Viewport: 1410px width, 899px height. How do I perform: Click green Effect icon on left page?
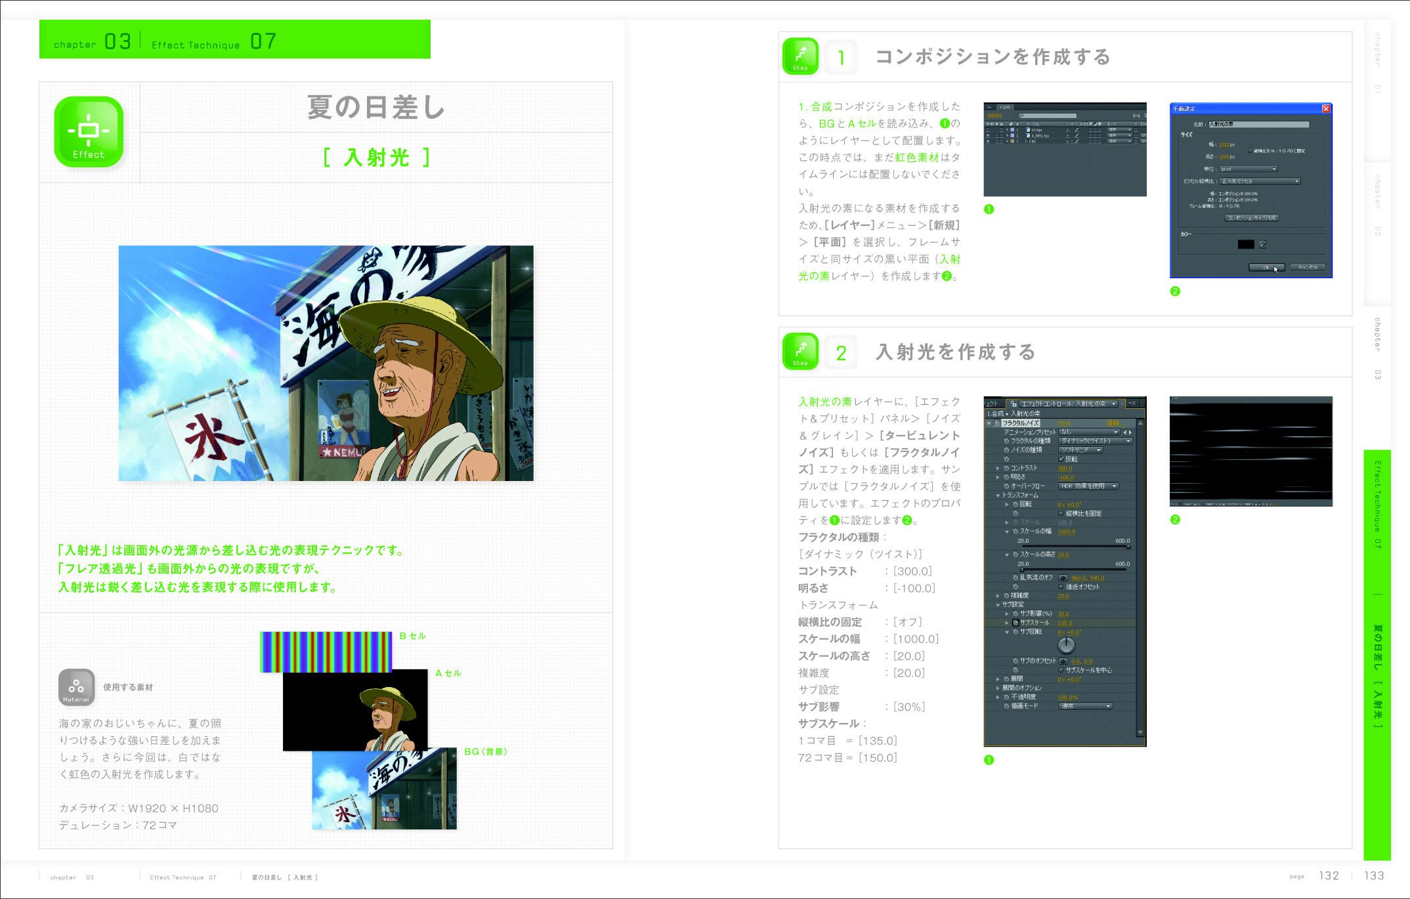89,131
